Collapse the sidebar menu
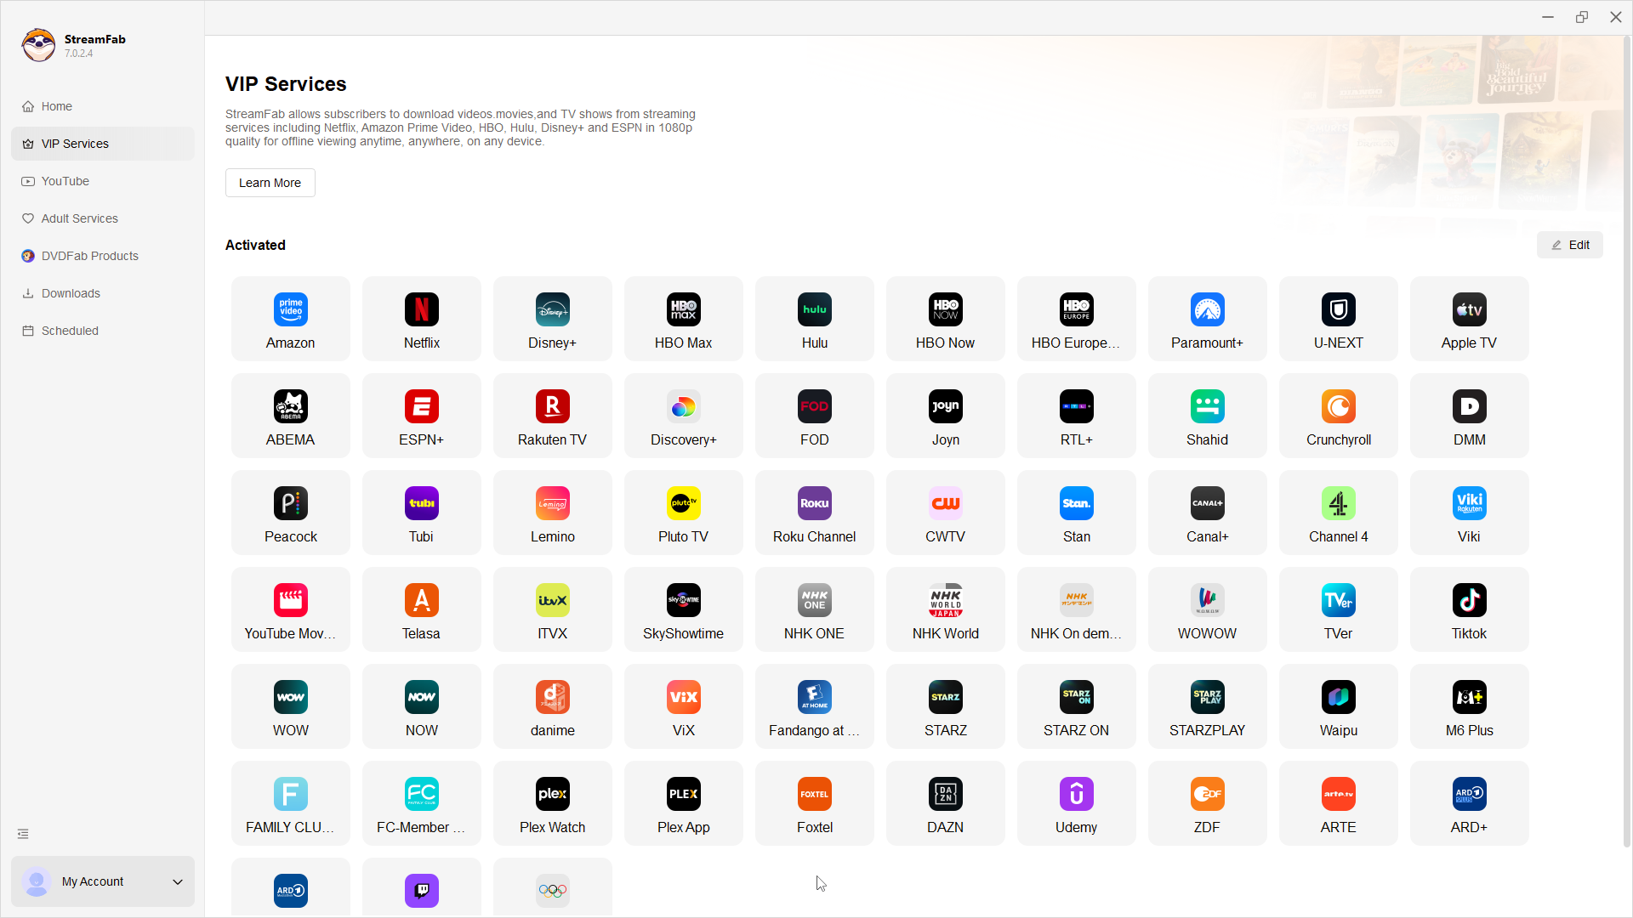The height and width of the screenshot is (918, 1633). pyautogui.click(x=23, y=834)
